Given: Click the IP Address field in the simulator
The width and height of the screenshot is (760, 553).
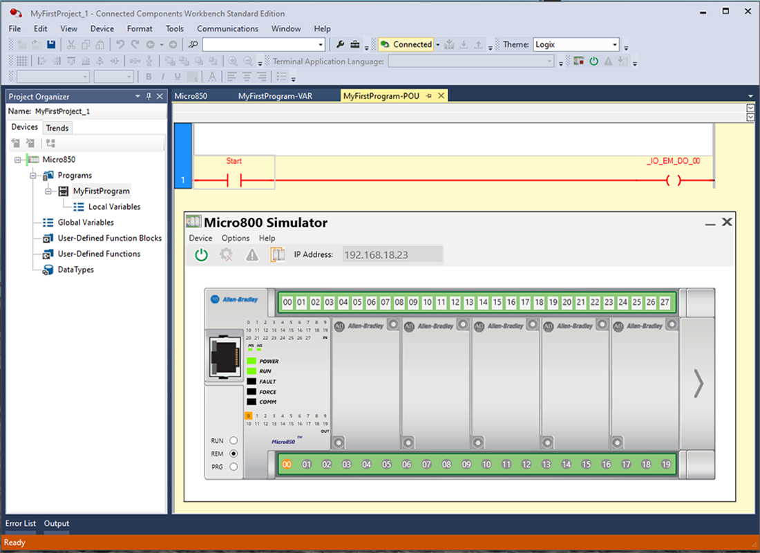Looking at the screenshot, I should (392, 254).
